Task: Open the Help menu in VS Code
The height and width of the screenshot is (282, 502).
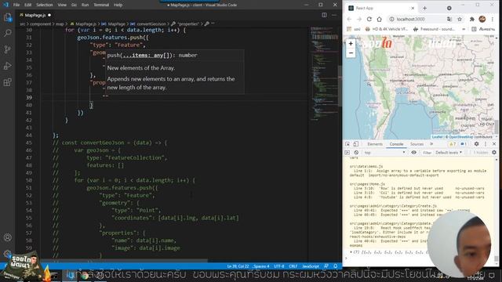Action: (x=118, y=5)
